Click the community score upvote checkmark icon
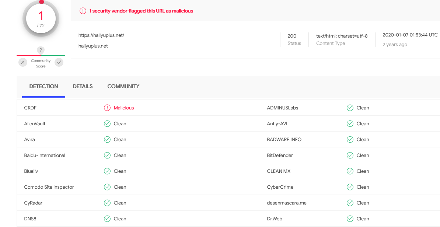Screen dimensions: 440x227 pos(59,62)
